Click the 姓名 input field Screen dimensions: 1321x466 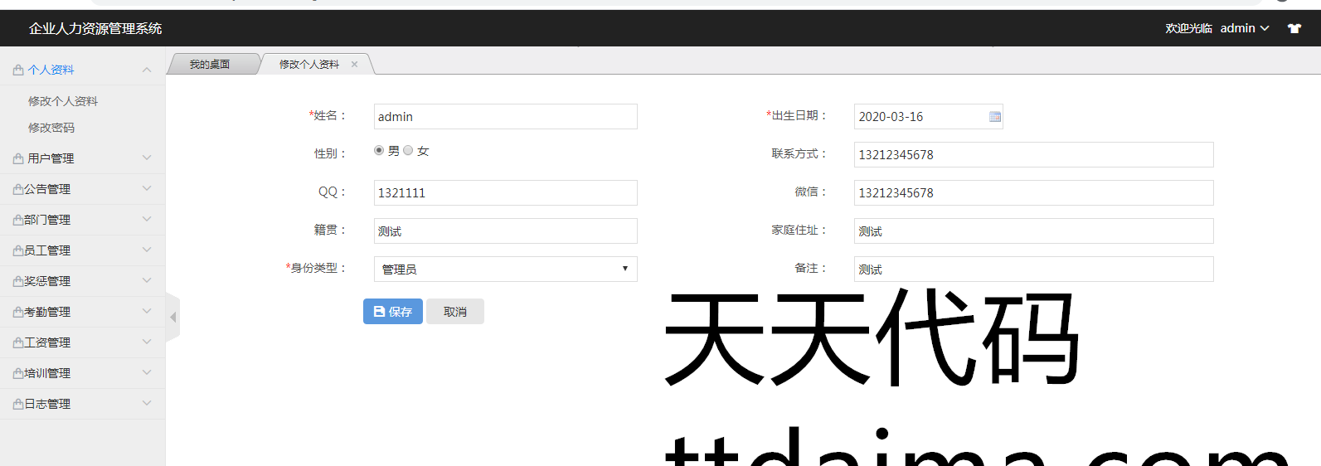coord(505,117)
